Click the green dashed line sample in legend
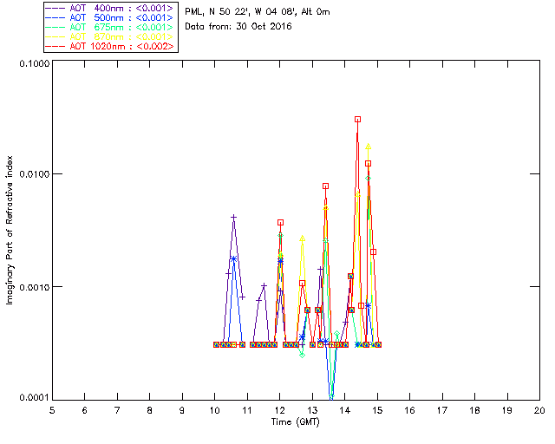This screenshot has height=444, width=555. coord(55,28)
